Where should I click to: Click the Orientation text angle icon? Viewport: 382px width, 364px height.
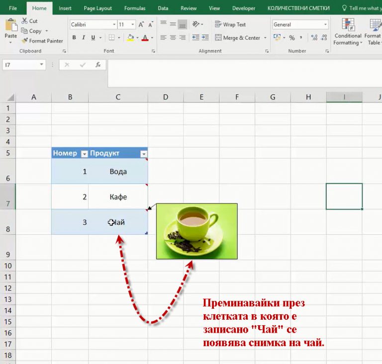coord(195,24)
